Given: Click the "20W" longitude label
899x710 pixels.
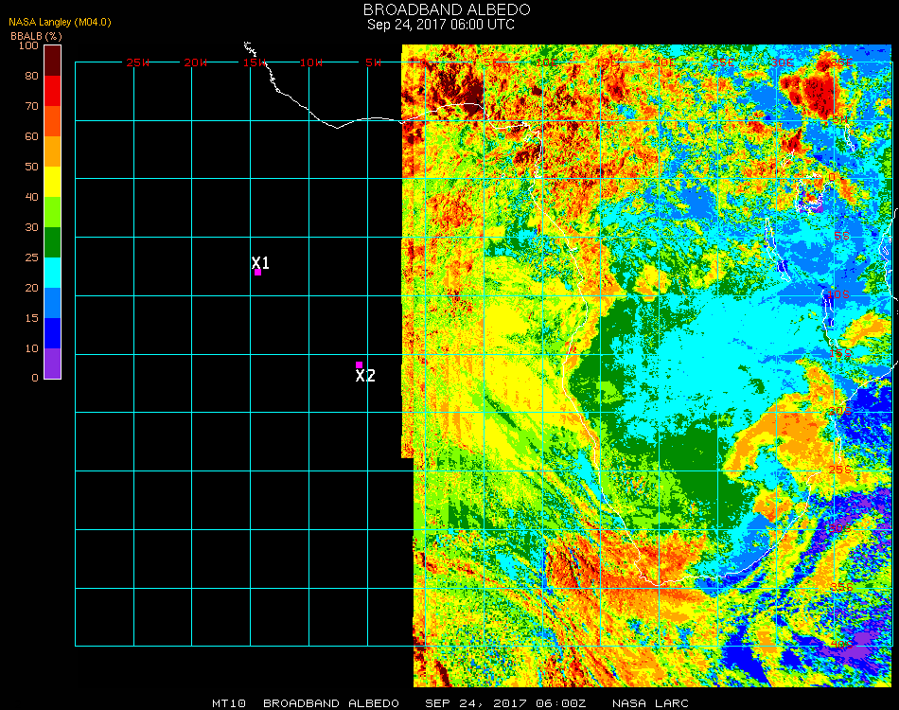Looking at the screenshot, I should point(196,62).
